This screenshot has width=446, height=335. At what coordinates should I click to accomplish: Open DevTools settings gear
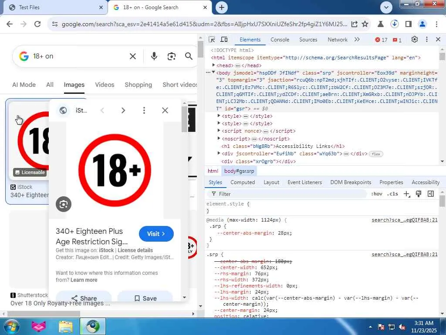coord(415,40)
